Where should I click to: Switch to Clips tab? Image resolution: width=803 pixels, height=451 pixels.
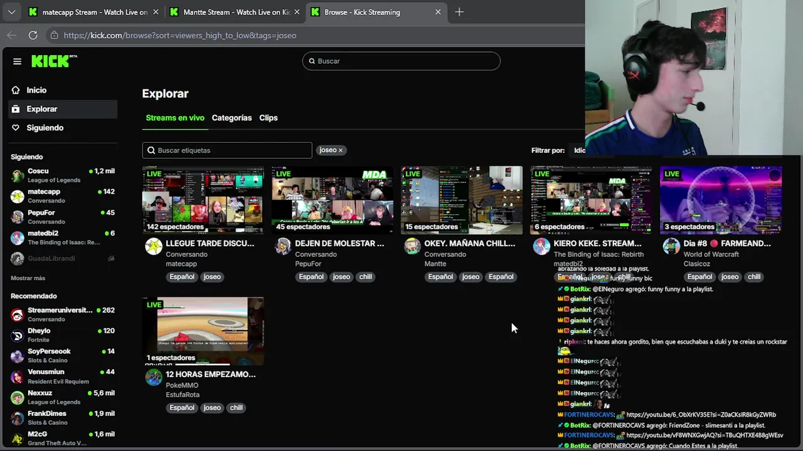tap(269, 118)
